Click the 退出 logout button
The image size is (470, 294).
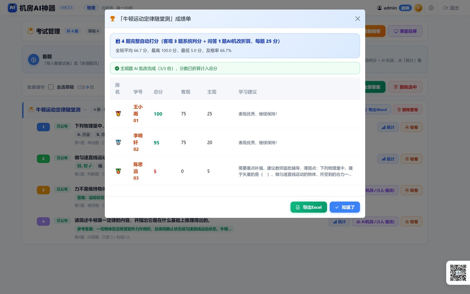tap(451, 8)
